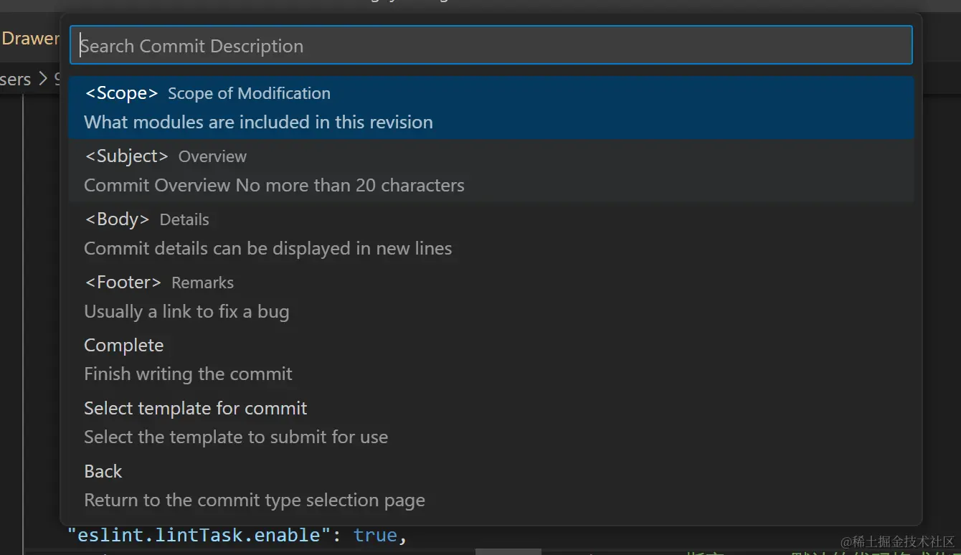Go Back to commit type selection

[x=103, y=472]
